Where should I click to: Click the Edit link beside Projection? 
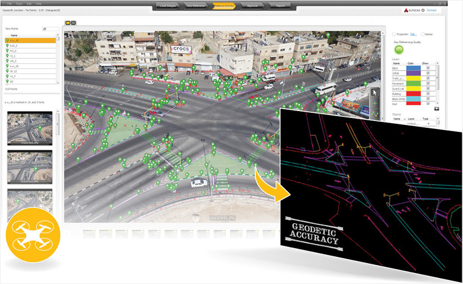[413, 34]
